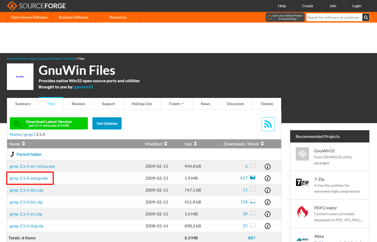Focus the software search input field
Image resolution: width=377 pixels, height=242 pixels.
(x=334, y=18)
